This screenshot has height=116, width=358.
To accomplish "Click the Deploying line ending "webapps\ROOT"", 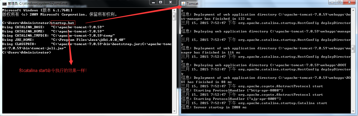I will pyautogui.click(x=264, y=65).
